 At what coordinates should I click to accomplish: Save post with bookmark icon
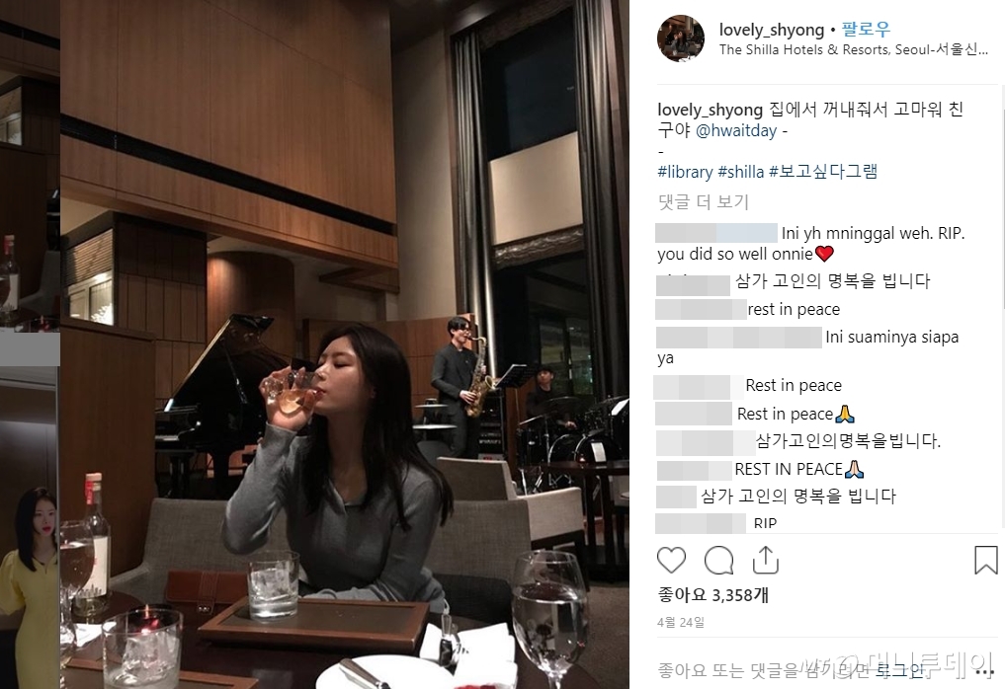point(986,560)
